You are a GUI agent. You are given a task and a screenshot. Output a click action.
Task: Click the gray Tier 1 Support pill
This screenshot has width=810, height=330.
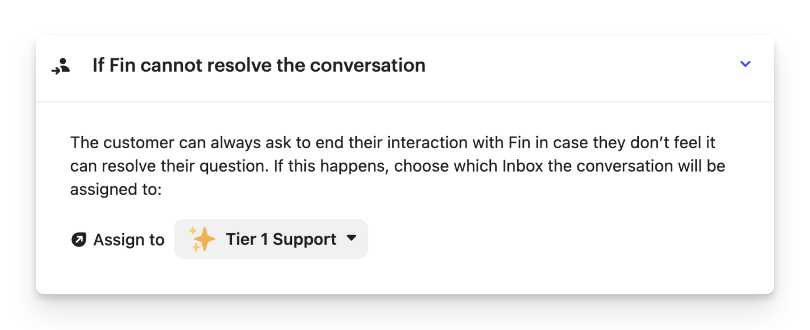click(271, 239)
